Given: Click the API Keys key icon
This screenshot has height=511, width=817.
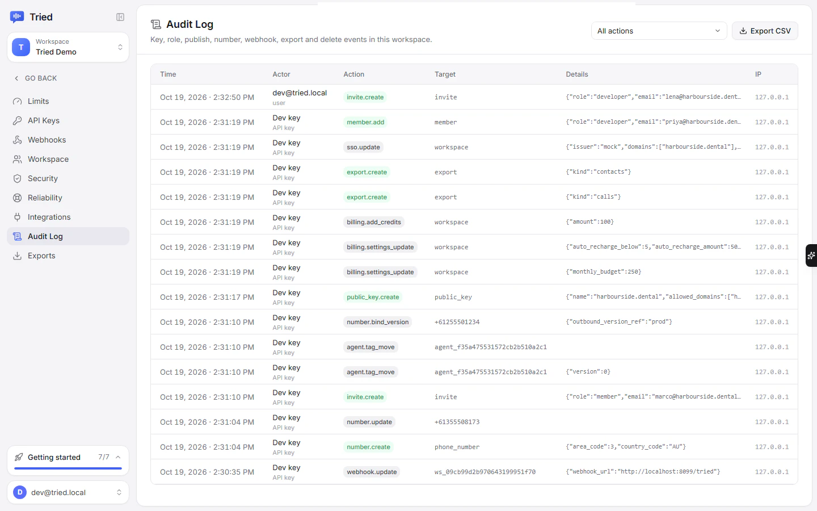Looking at the screenshot, I should tap(18, 120).
